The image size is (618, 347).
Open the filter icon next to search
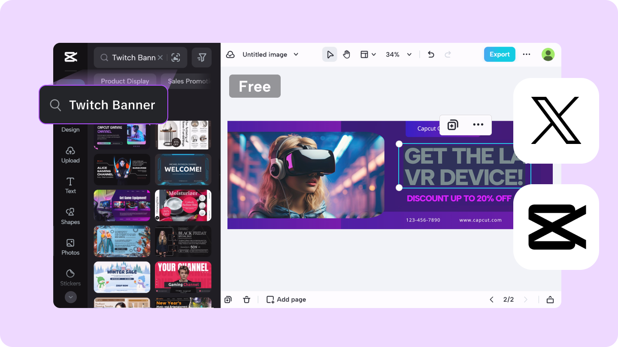202,57
